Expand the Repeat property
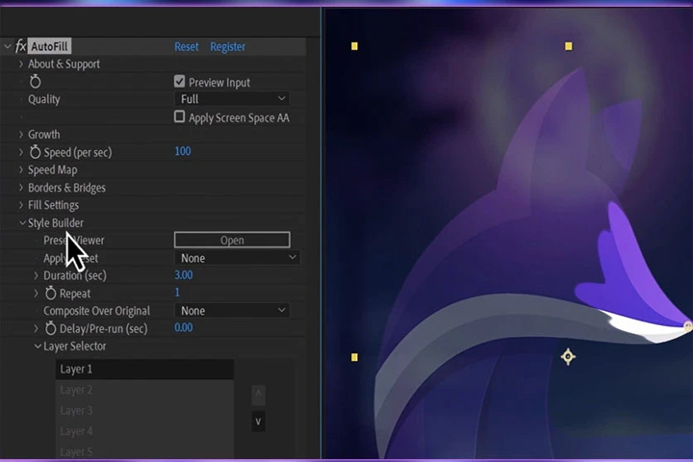 pos(37,293)
